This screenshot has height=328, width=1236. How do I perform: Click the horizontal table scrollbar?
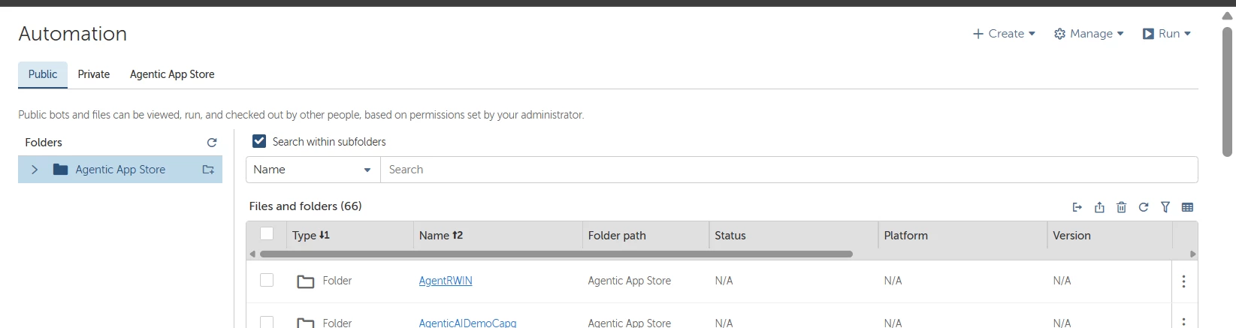click(x=556, y=254)
